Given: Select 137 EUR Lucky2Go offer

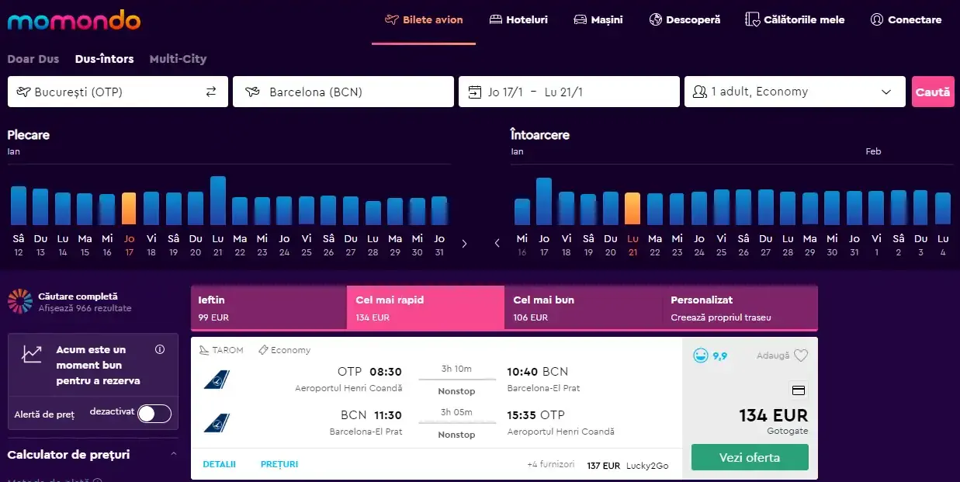Looking at the screenshot, I should coord(628,466).
